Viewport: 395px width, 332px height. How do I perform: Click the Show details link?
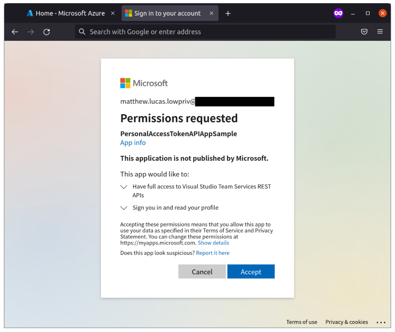click(213, 243)
